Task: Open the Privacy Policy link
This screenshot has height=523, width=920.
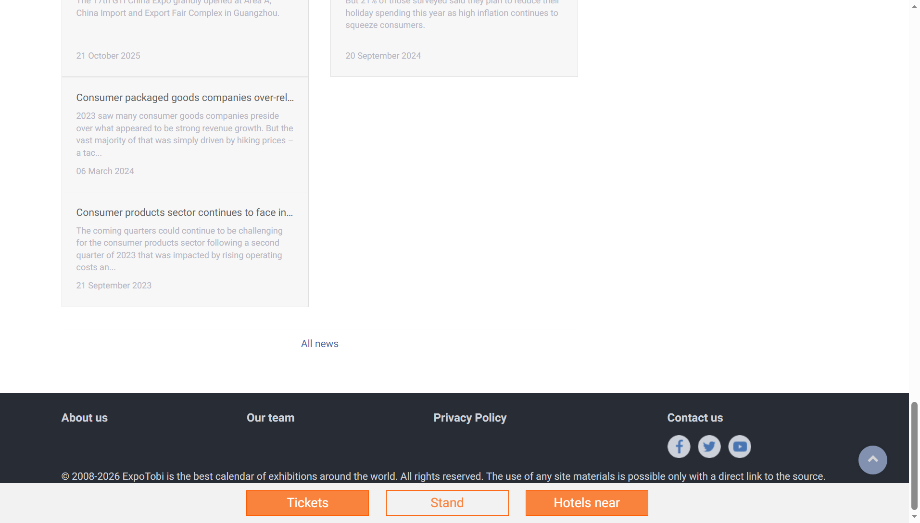Action: pyautogui.click(x=470, y=418)
